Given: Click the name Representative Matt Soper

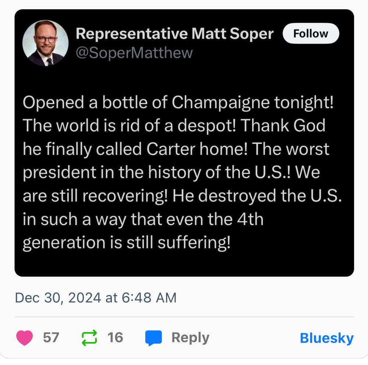Looking at the screenshot, I should 174,34.
